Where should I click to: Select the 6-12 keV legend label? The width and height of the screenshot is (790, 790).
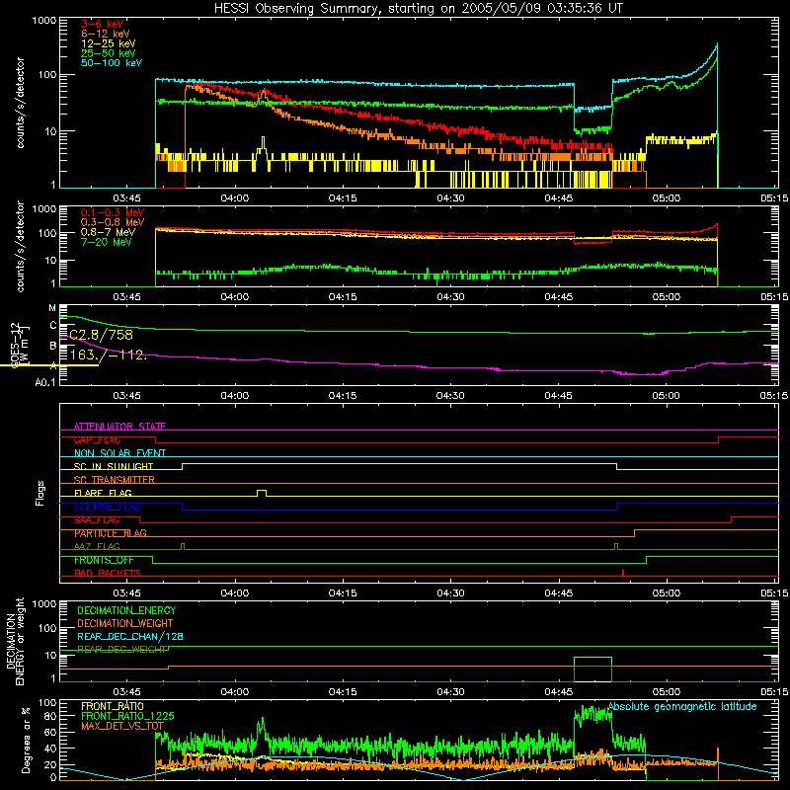[106, 34]
